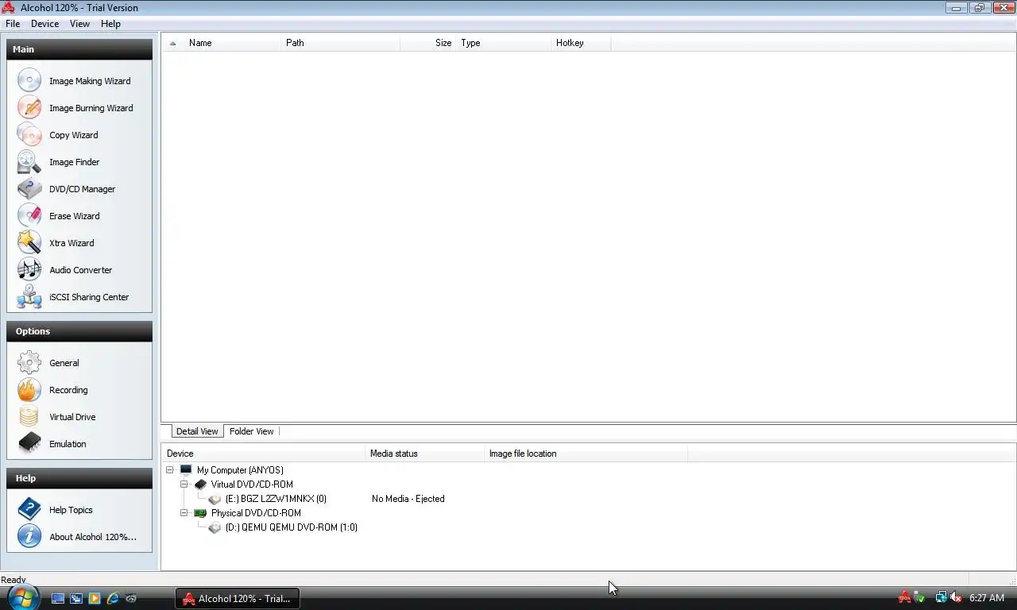Click the My Computer monitor icon in device tree
This screenshot has width=1017, height=610.
pos(186,470)
